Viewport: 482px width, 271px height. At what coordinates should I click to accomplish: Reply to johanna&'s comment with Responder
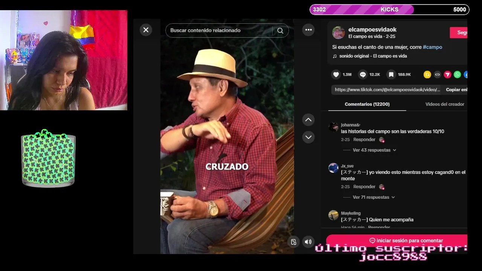[364, 140]
